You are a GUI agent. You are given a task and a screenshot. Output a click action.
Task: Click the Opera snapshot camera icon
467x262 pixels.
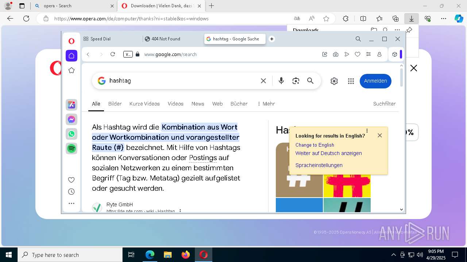pyautogui.click(x=336, y=54)
